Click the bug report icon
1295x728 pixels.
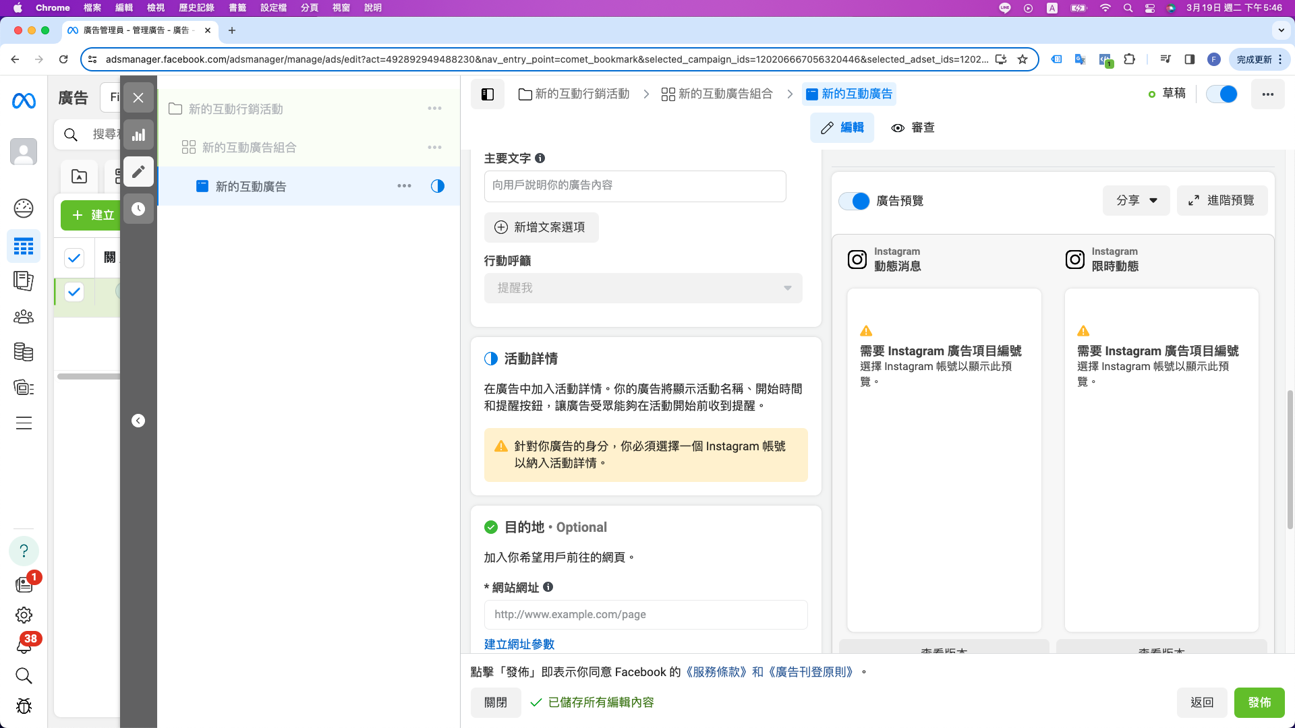(24, 706)
